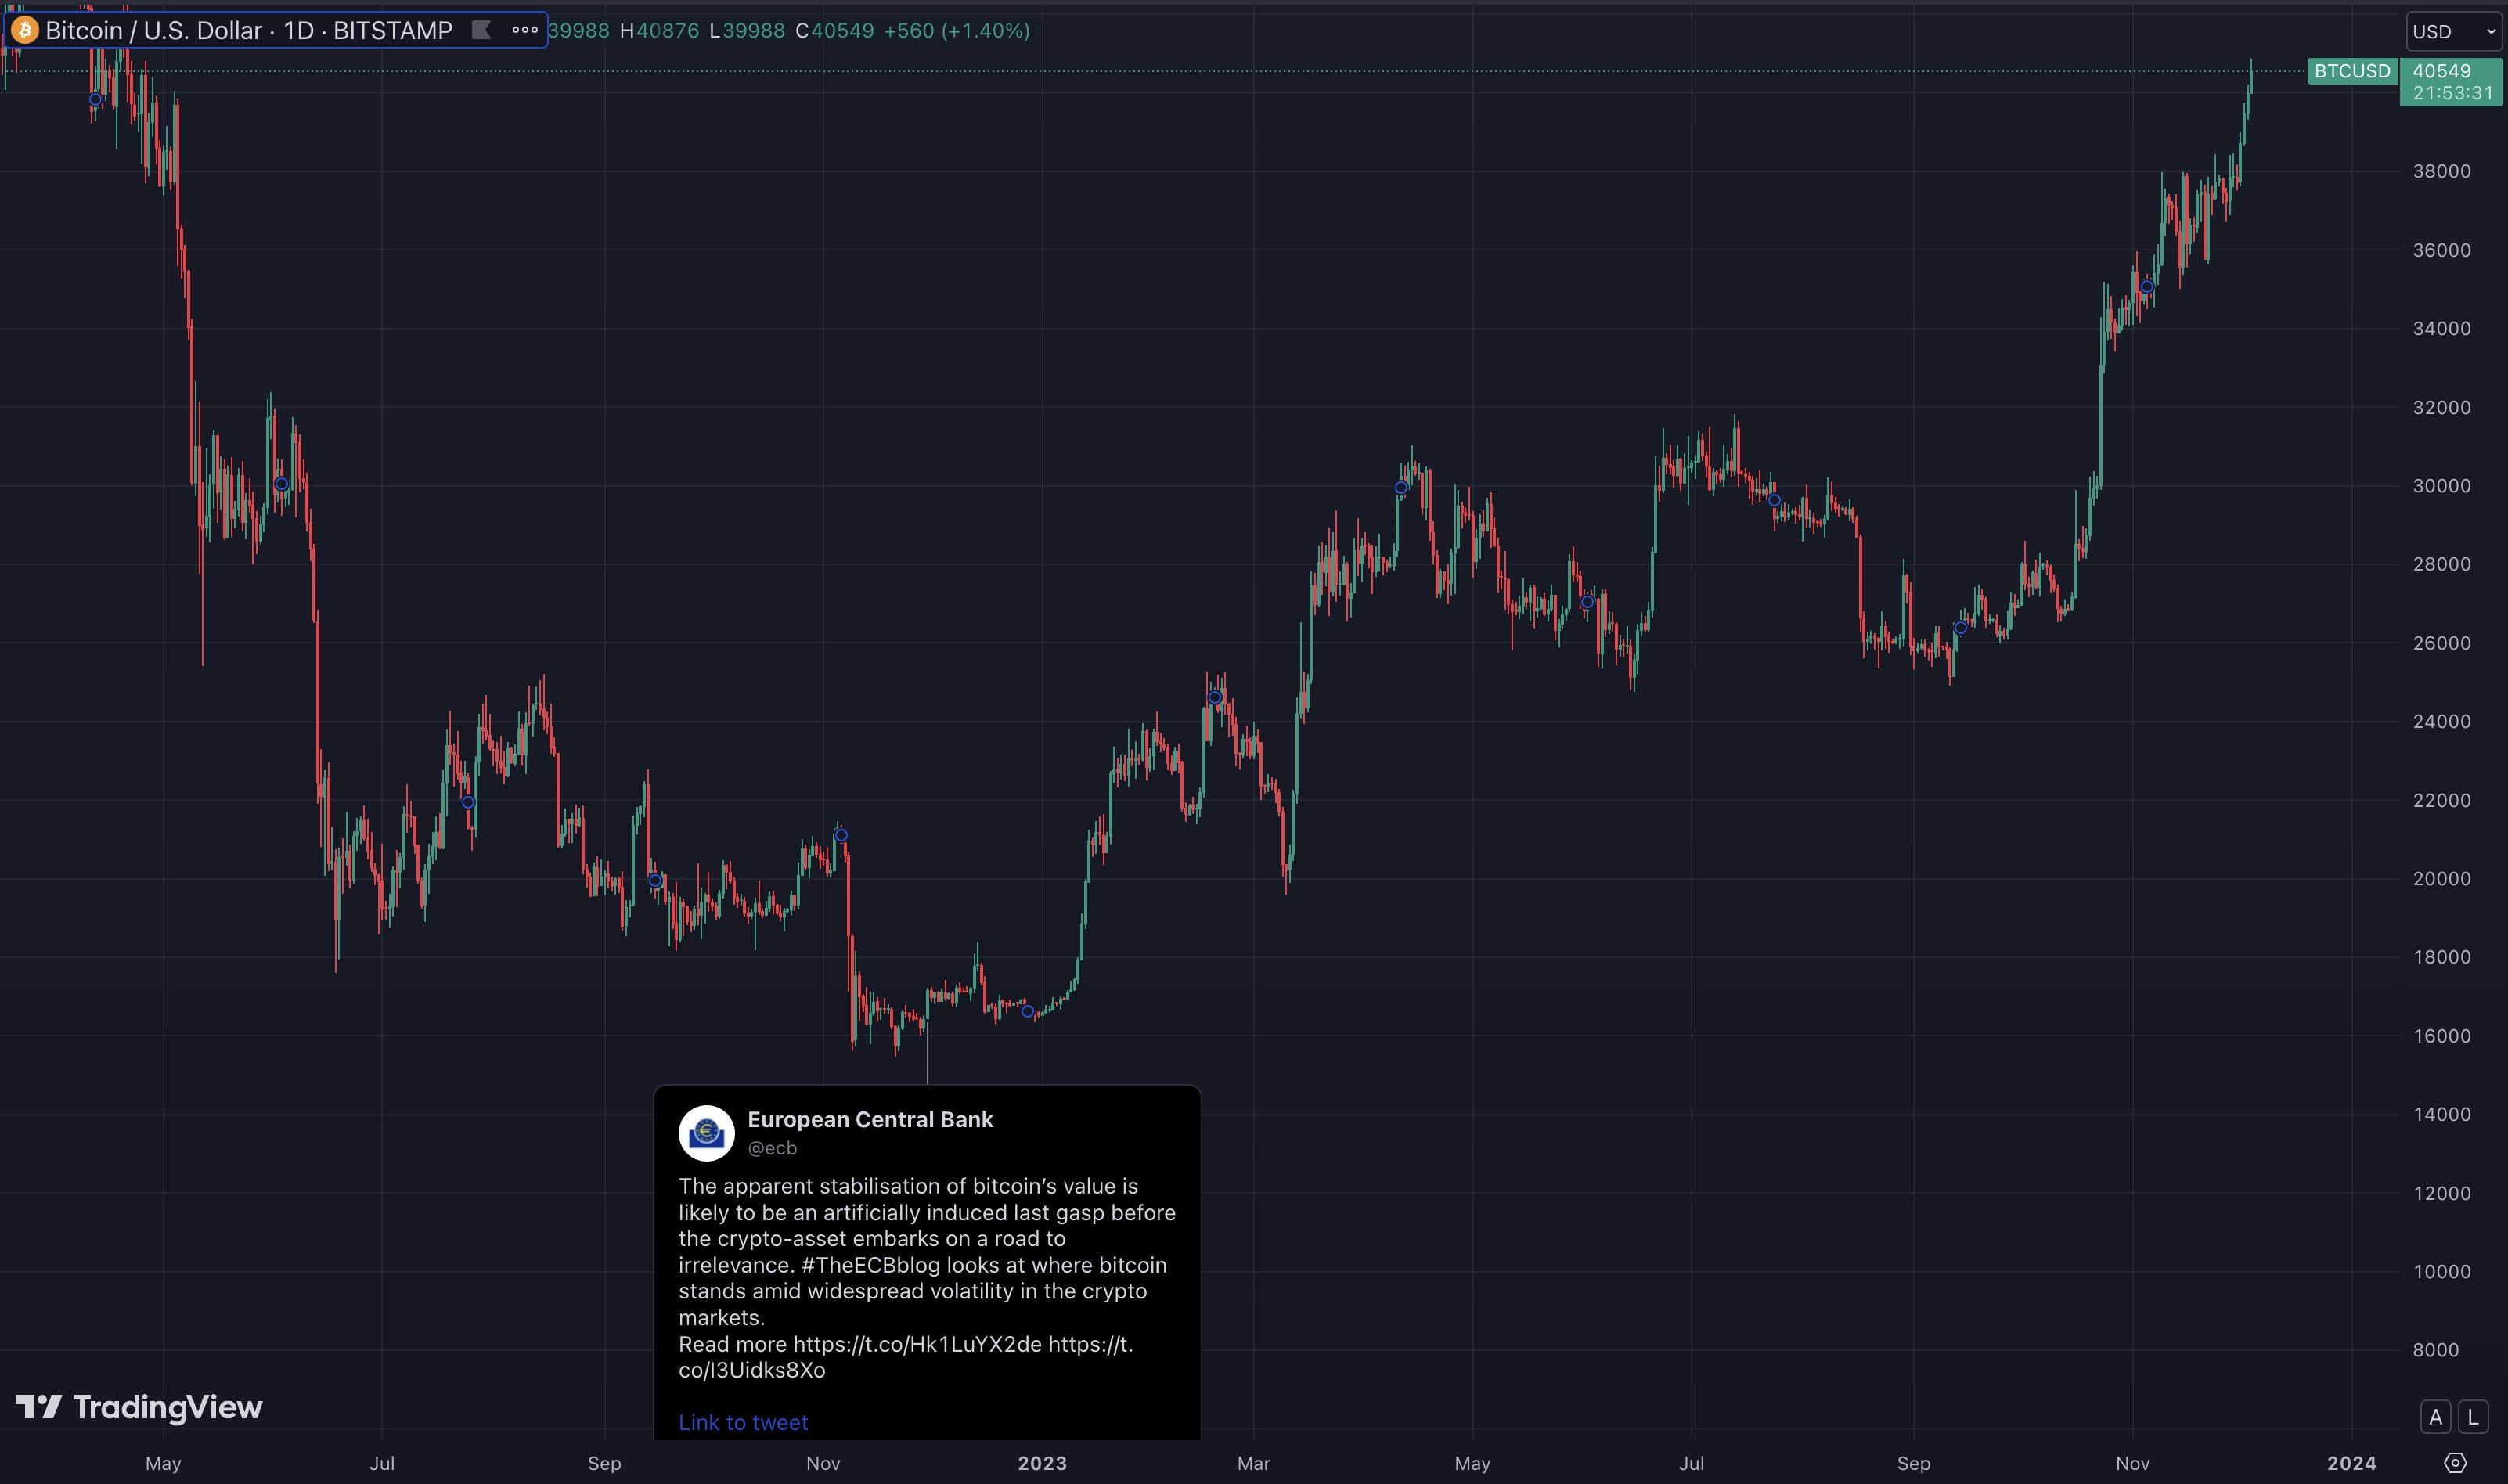Screen dimensions: 2508x1484
Task: Open chart settings gear on time axis
Action: (2455, 1463)
